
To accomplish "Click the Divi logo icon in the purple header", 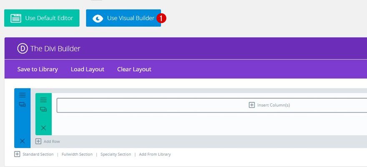I will click(23, 49).
